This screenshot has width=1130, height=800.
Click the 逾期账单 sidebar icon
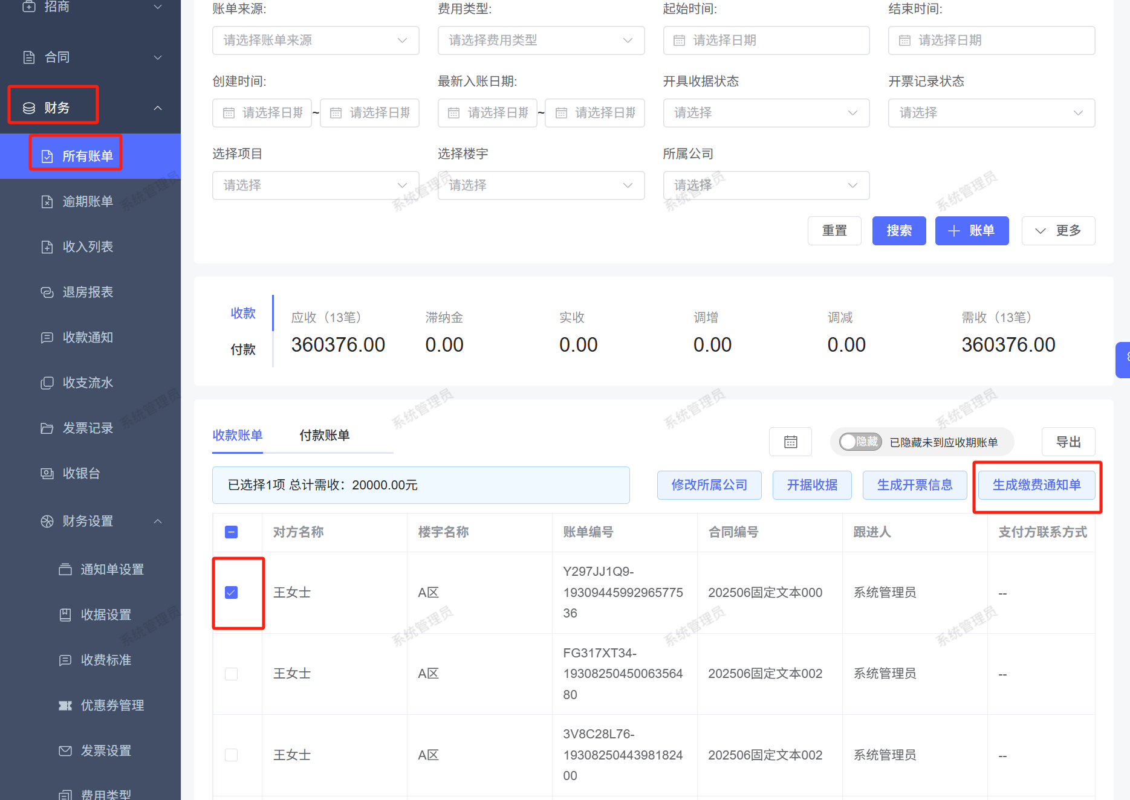click(47, 202)
